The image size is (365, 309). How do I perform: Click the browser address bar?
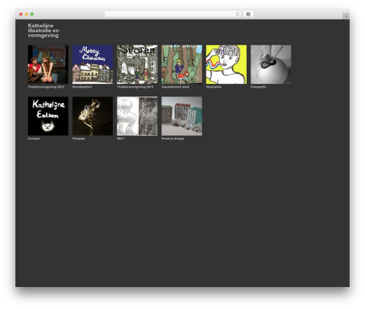173,14
